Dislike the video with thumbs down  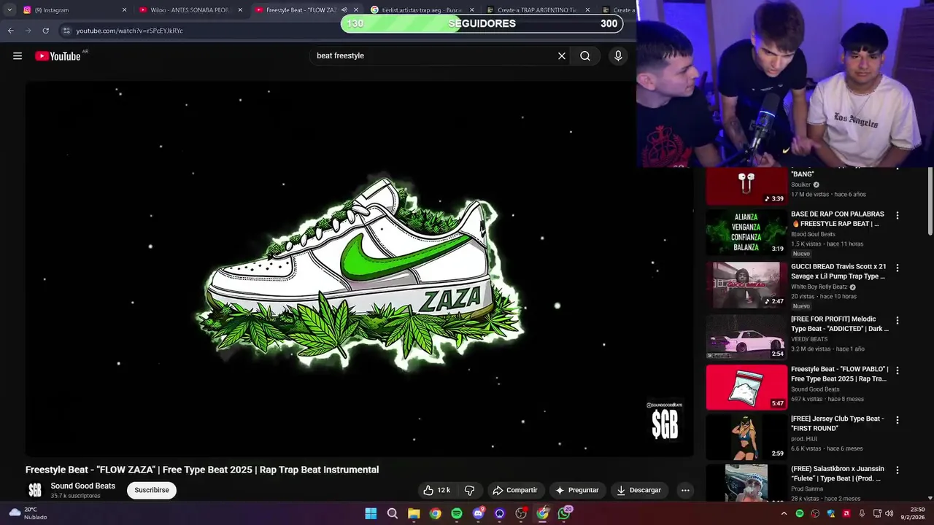470,490
